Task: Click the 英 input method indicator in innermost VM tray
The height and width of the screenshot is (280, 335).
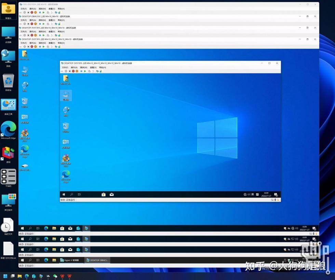Action: [253, 195]
